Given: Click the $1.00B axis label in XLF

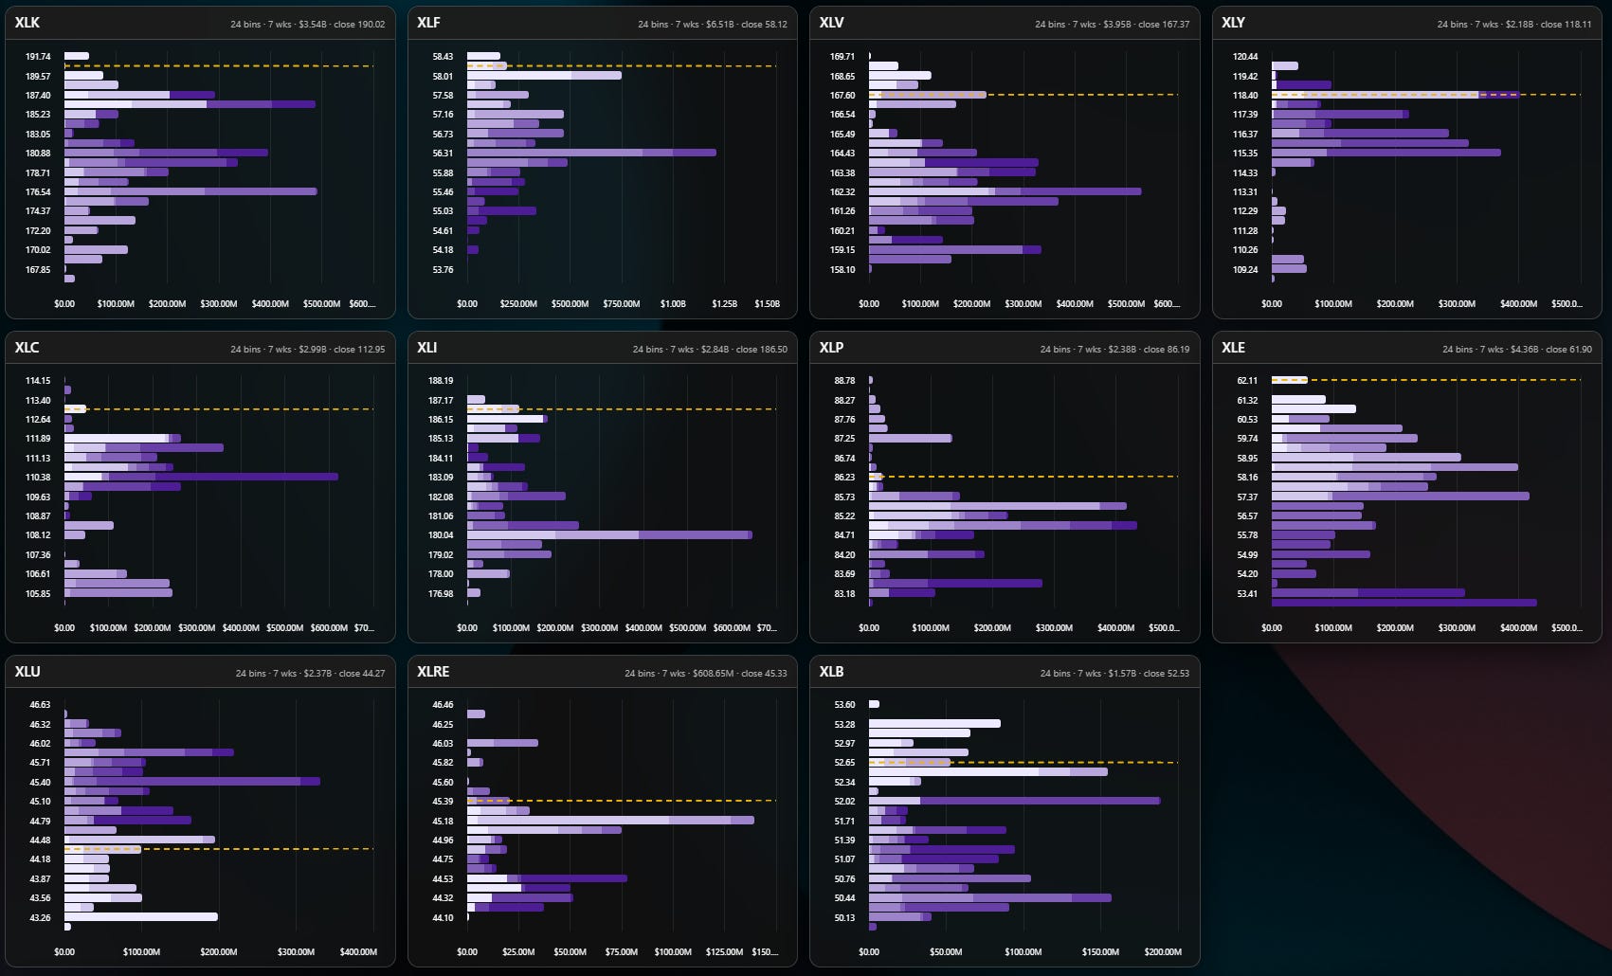Looking at the screenshot, I should [x=673, y=304].
